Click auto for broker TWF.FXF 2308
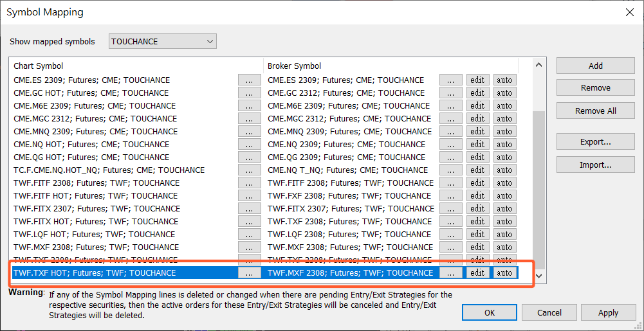Screen dimensions: 644x331 [505, 196]
